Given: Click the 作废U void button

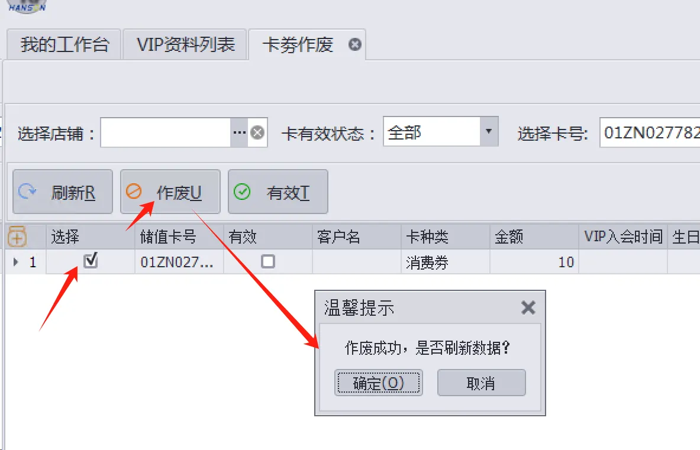Looking at the screenshot, I should point(170,192).
